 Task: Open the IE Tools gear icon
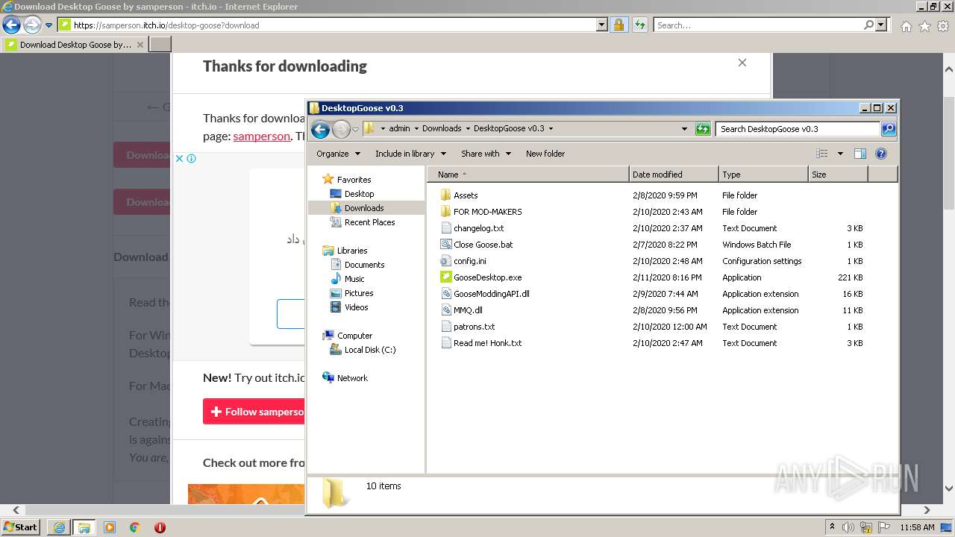point(943,26)
